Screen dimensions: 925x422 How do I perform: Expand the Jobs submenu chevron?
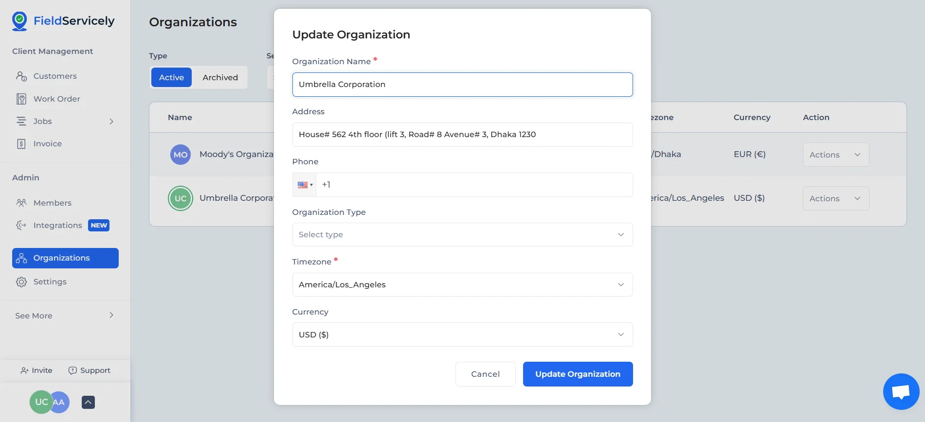click(x=111, y=122)
